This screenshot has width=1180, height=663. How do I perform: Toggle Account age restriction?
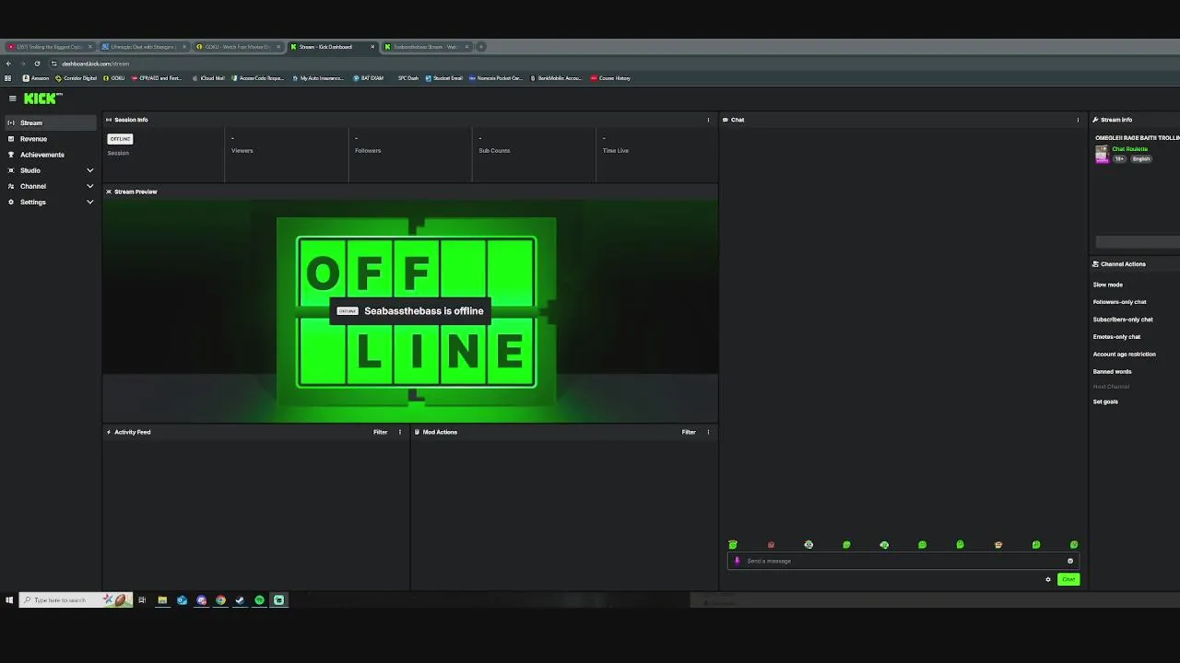coord(1124,355)
